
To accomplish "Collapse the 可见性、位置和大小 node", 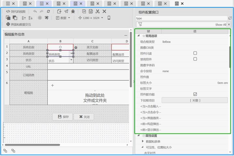I will [x=143, y=147].
